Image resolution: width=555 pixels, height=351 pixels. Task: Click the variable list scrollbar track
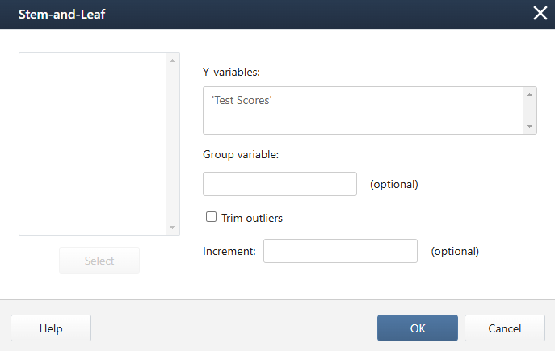[172, 144]
